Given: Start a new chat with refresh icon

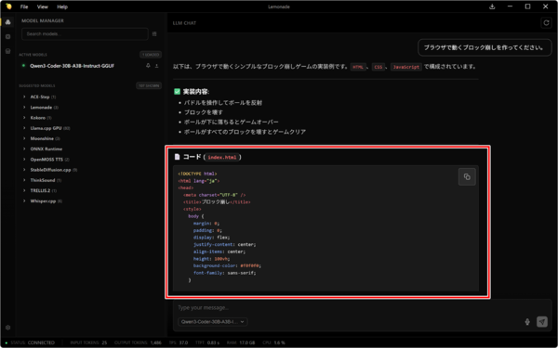Looking at the screenshot, I should point(546,23).
